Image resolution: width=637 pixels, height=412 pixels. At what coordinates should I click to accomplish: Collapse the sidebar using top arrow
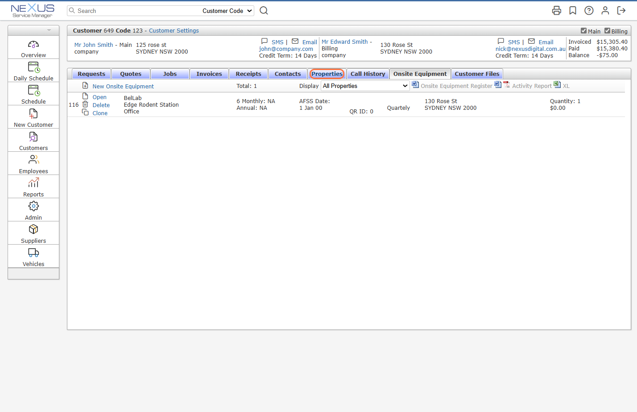tap(49, 30)
